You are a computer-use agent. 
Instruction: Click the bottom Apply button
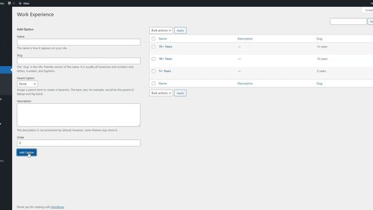click(180, 93)
